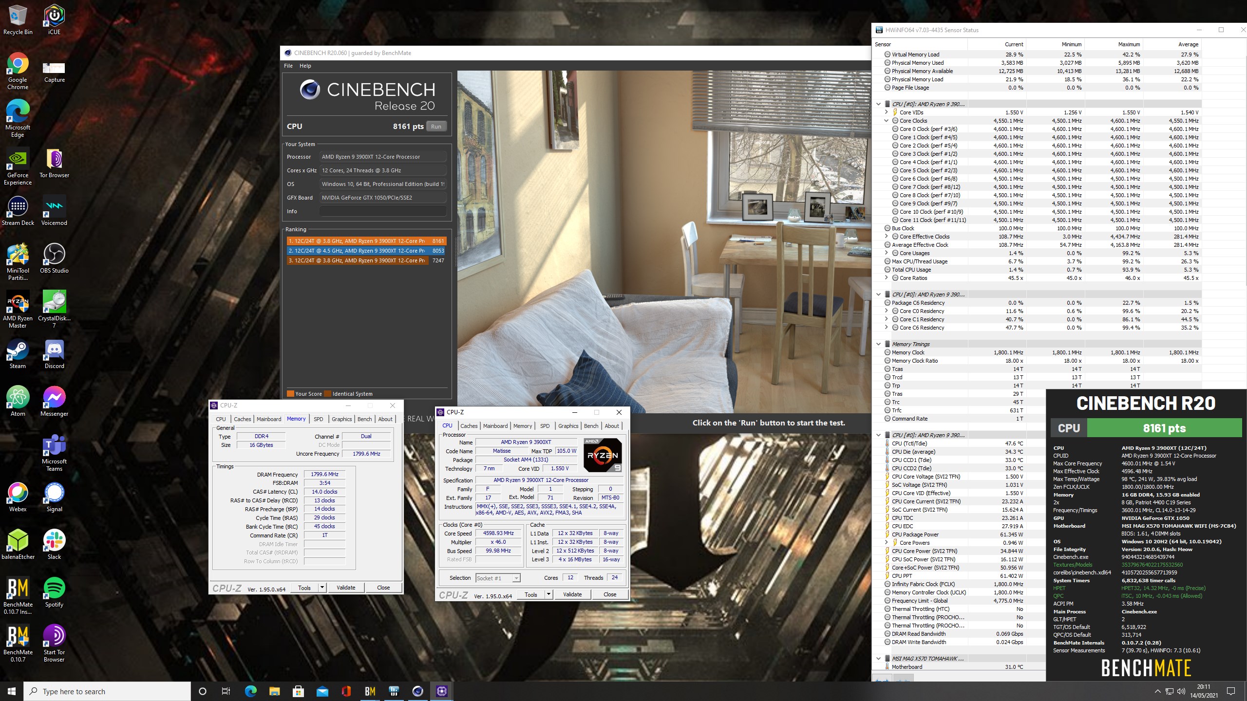Expand Core Powers row in HWiNFO
The width and height of the screenshot is (1247, 701).
click(887, 543)
